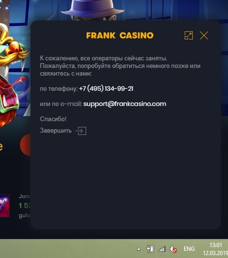Switch the ENG input language indicator
This screenshot has height=258, width=228.
(x=189, y=249)
